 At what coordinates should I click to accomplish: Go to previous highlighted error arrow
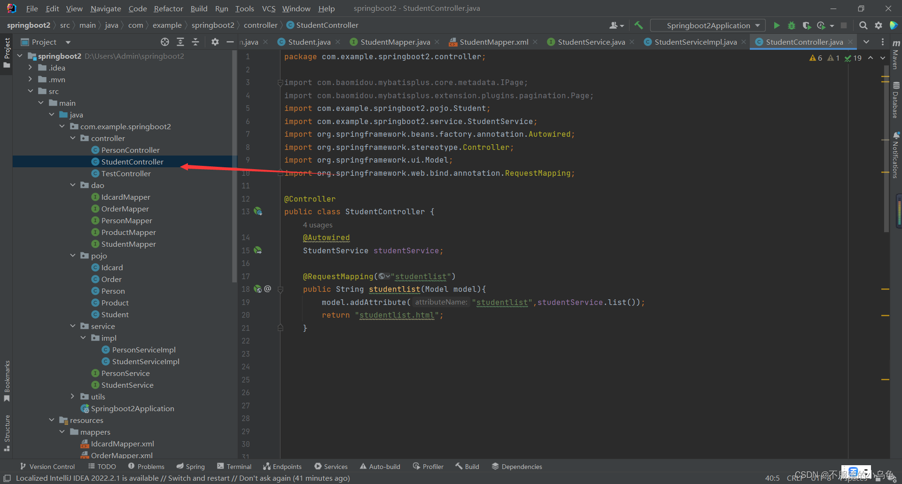pyautogui.click(x=871, y=58)
